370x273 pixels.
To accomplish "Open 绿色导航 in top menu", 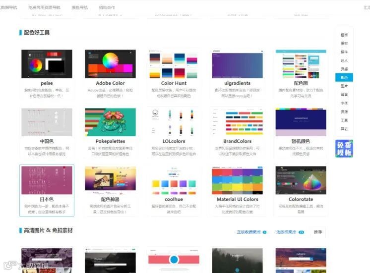I will tap(80, 7).
